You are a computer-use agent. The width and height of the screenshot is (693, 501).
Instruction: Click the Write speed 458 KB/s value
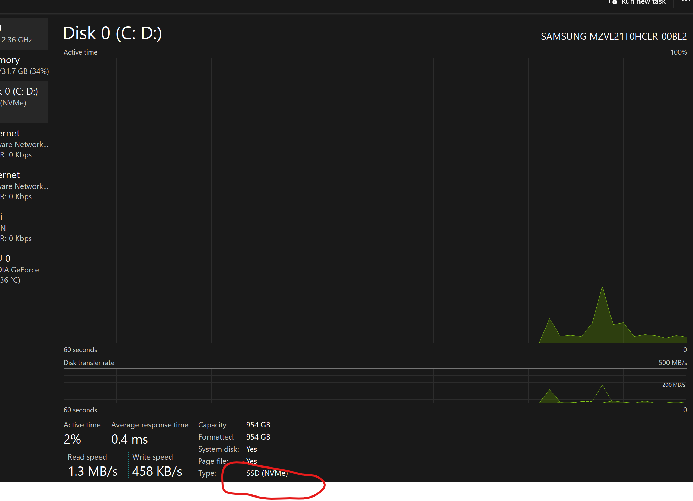click(157, 471)
